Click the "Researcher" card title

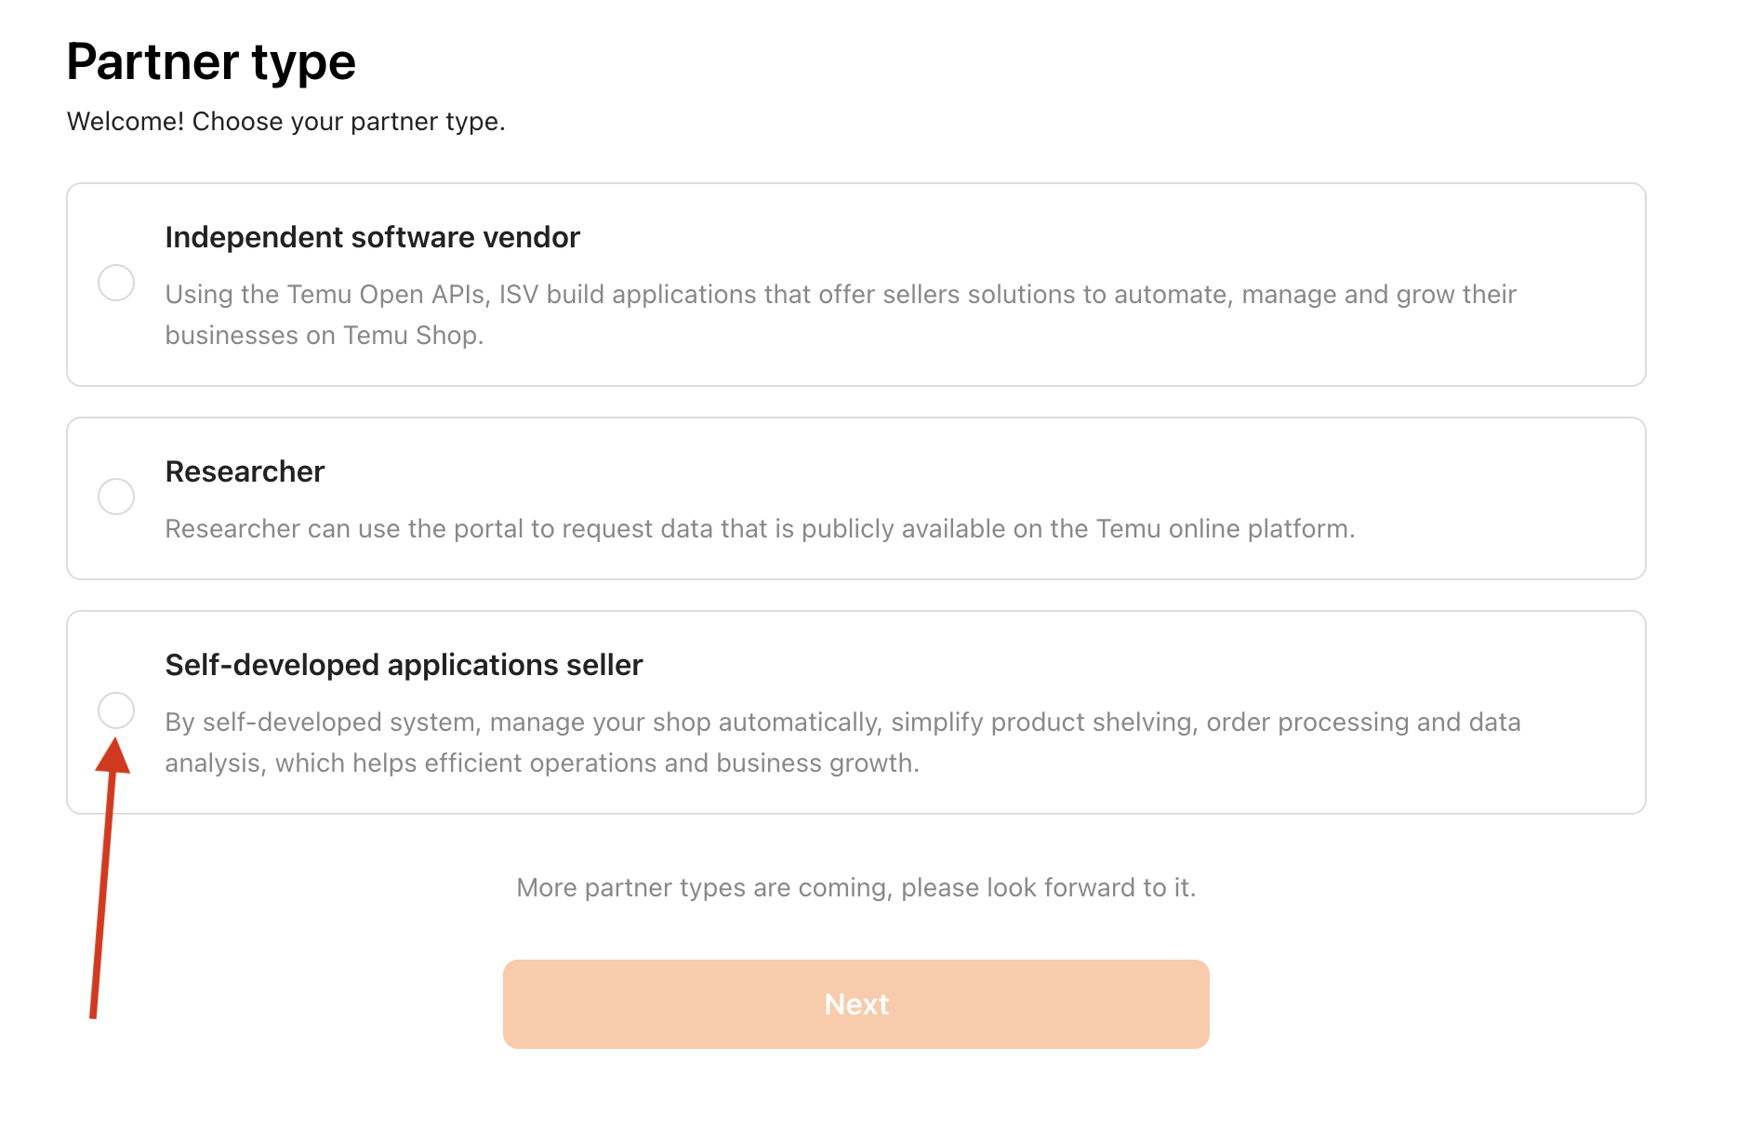(x=245, y=472)
